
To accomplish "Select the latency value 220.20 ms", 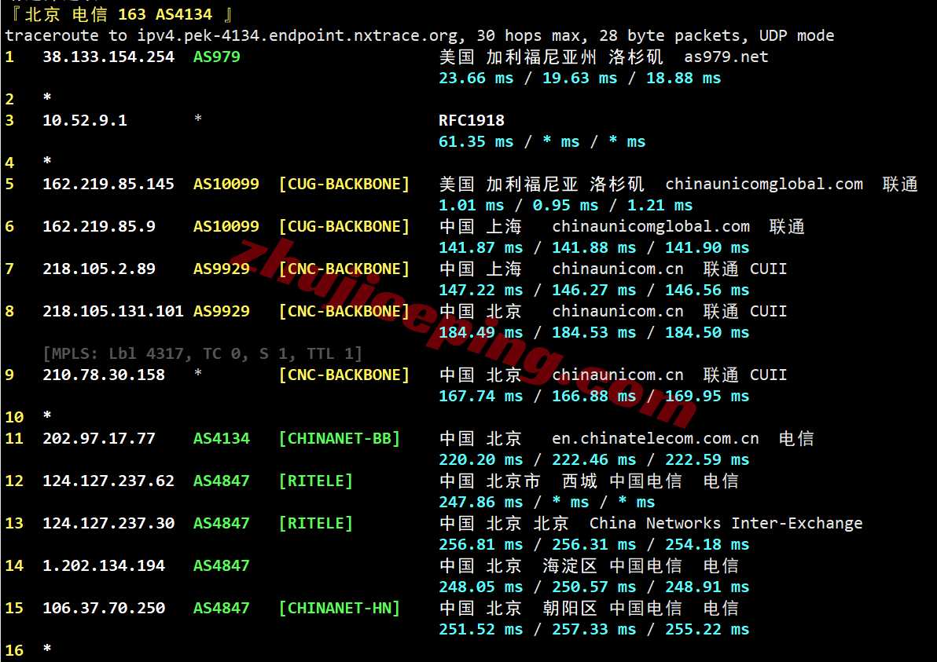I will pyautogui.click(x=480, y=459).
